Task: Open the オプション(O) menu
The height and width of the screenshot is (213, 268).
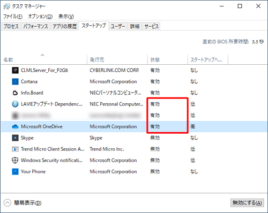Action: click(40, 17)
